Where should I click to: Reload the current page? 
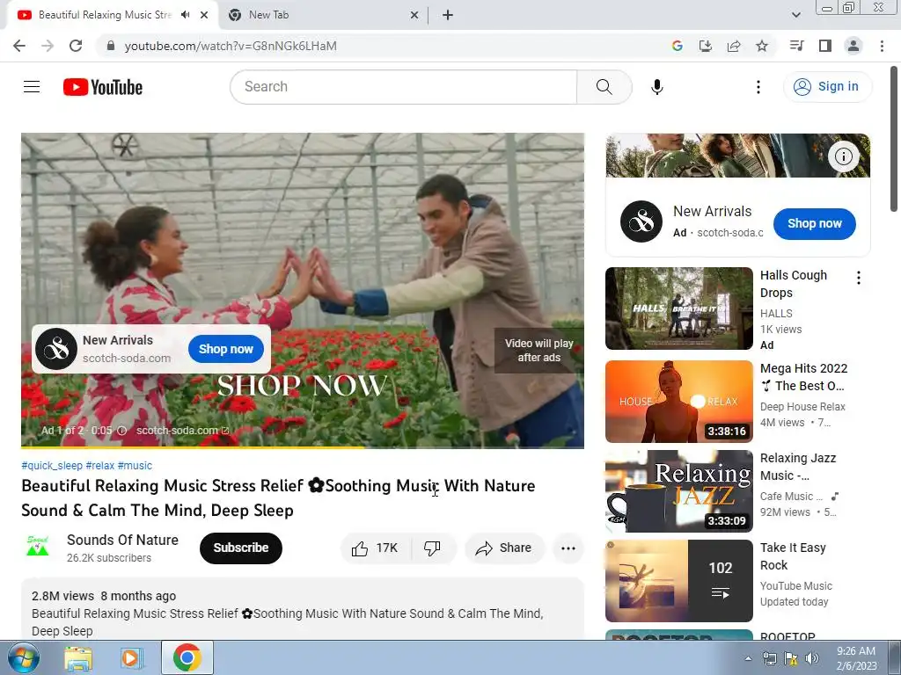[76, 46]
